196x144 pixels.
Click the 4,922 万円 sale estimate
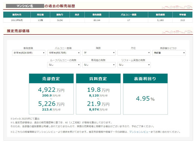coord(51,90)
